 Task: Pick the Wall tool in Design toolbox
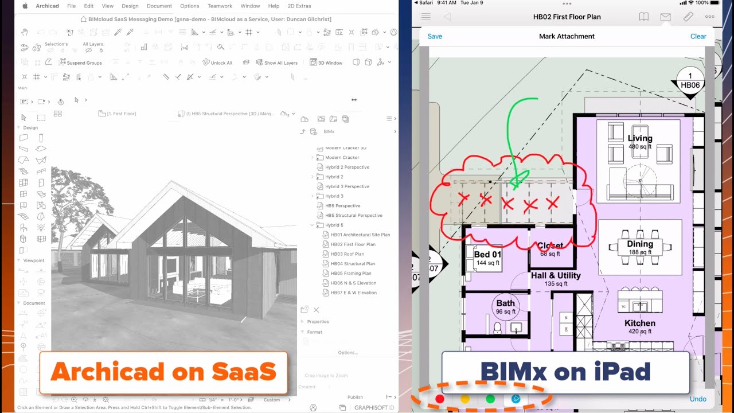[x=24, y=138]
